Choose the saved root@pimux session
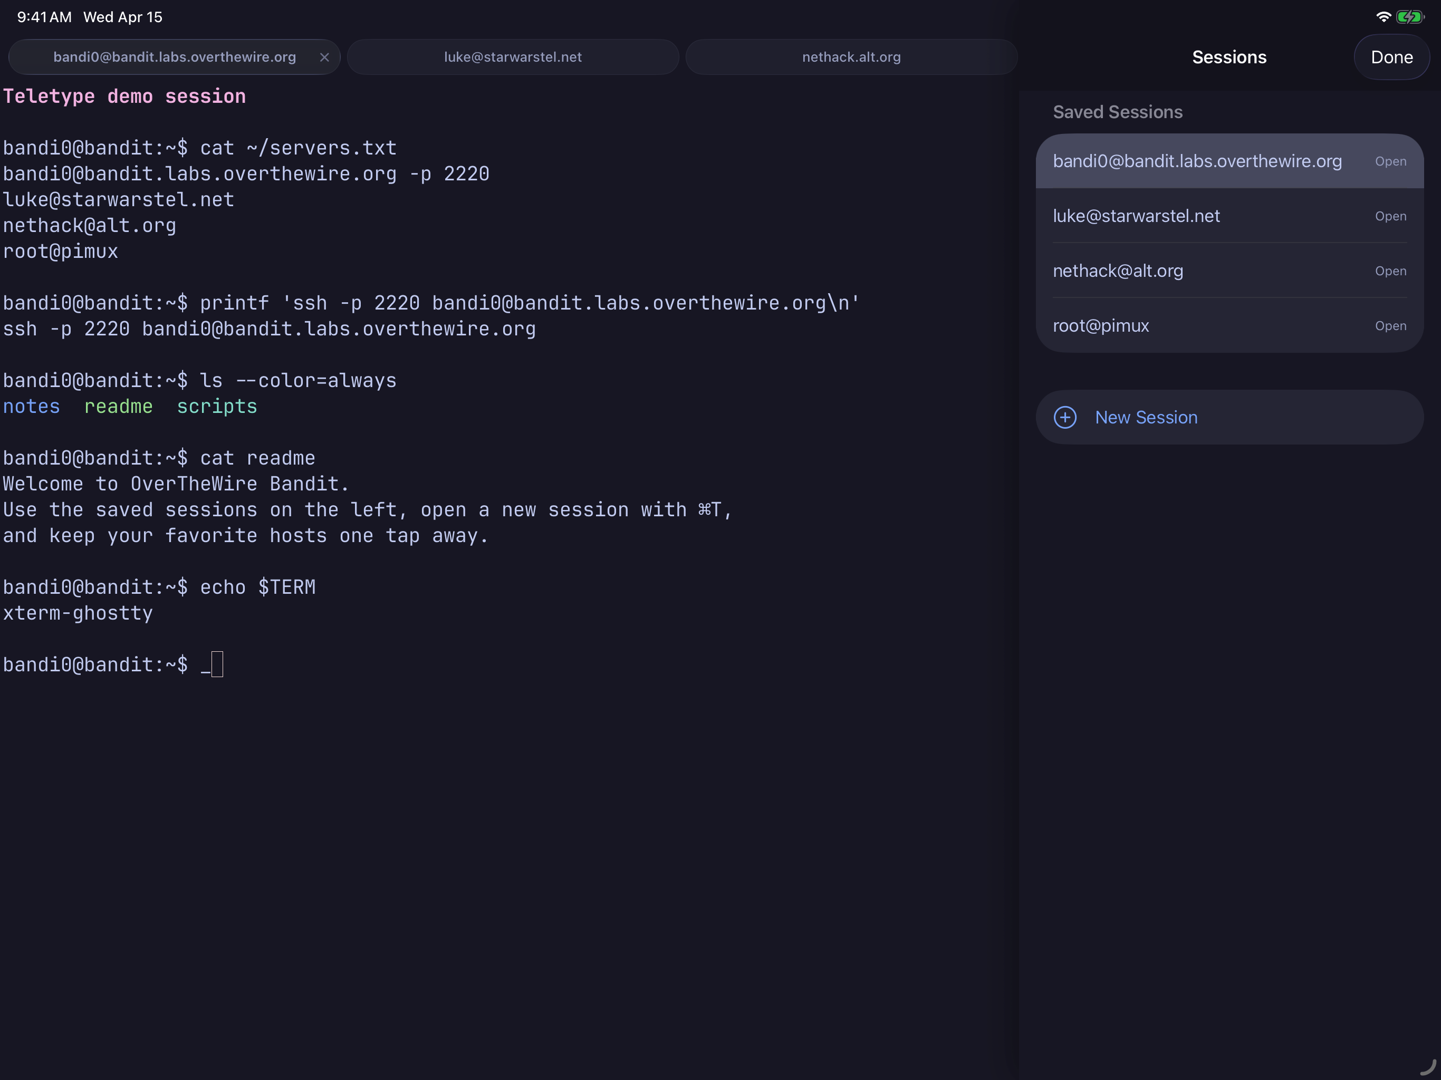This screenshot has width=1441, height=1080. pos(1101,326)
